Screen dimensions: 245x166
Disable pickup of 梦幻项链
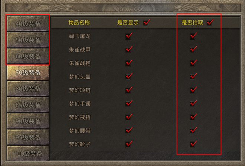(192, 90)
